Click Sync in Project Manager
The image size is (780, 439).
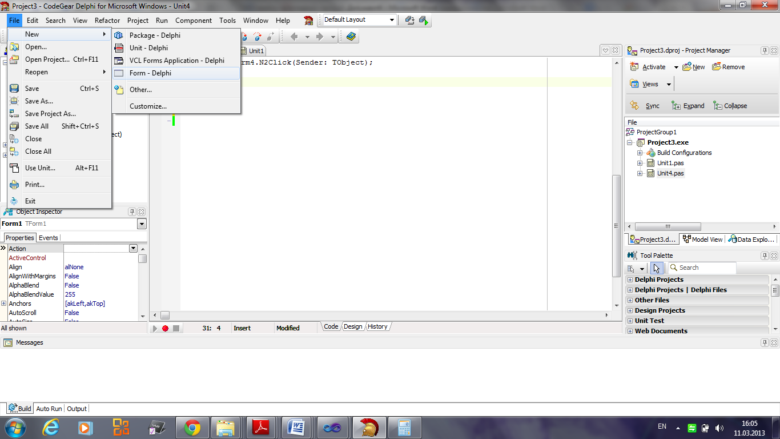[x=645, y=106]
